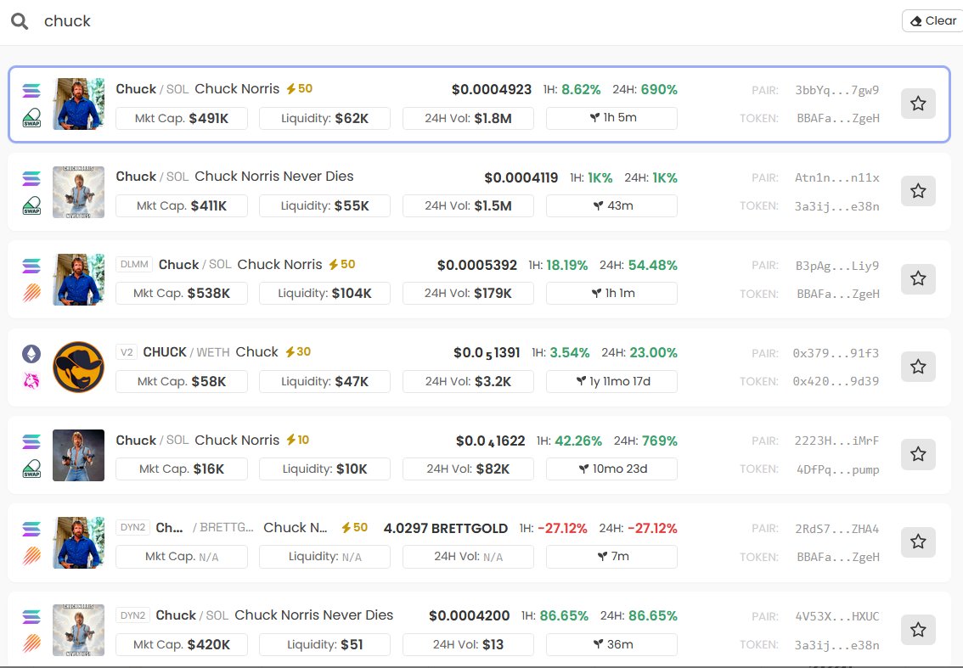
Task: Favorite the BRETTGOLD pair 2RdS7...ZHA4
Action: (918, 542)
